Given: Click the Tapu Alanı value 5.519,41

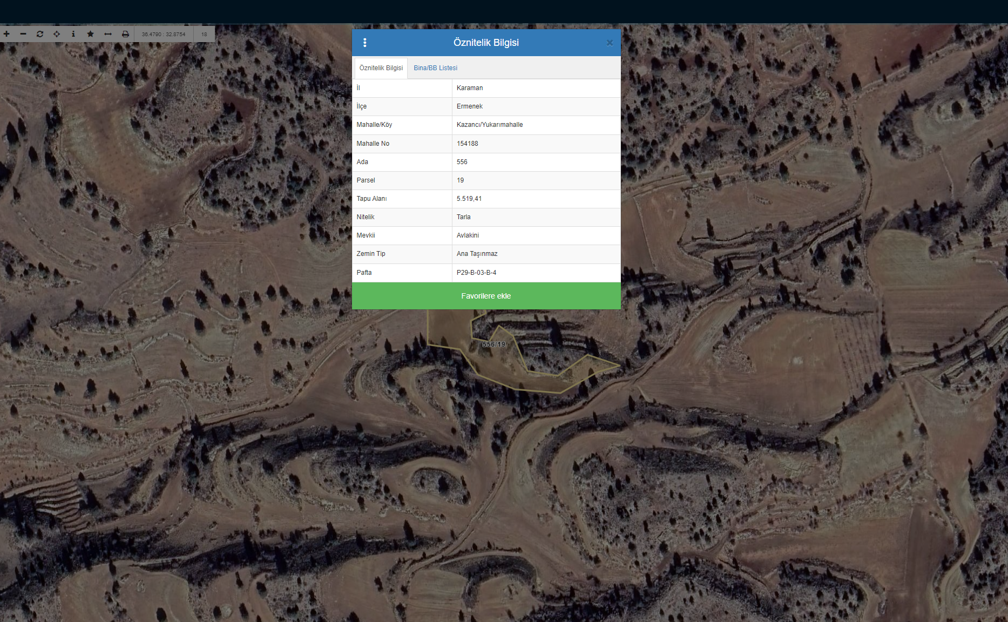Looking at the screenshot, I should pyautogui.click(x=469, y=199).
